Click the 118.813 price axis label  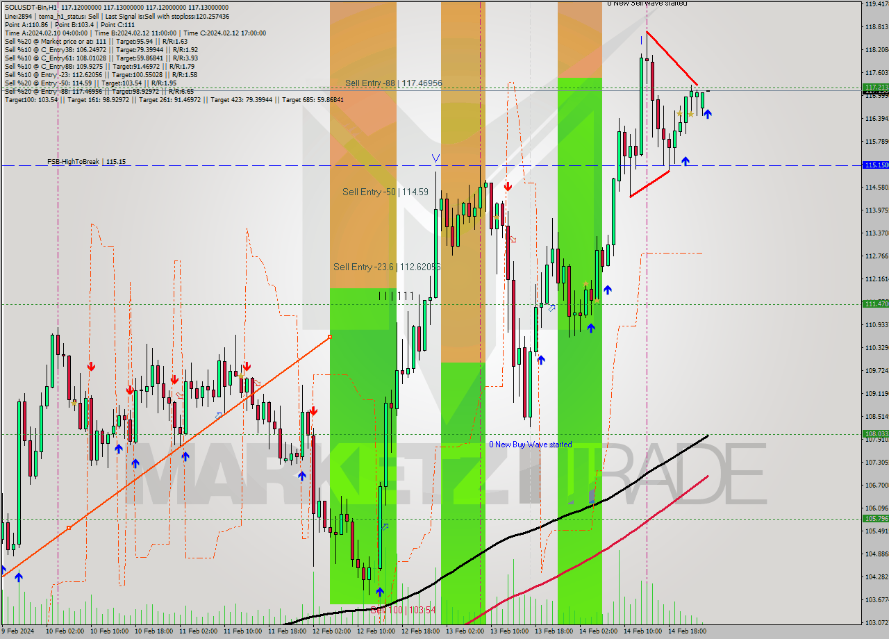coord(876,27)
